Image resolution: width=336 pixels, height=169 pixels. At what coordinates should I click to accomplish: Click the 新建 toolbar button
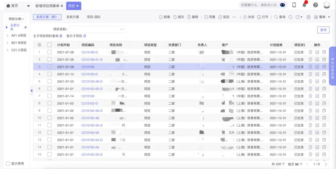165,17
